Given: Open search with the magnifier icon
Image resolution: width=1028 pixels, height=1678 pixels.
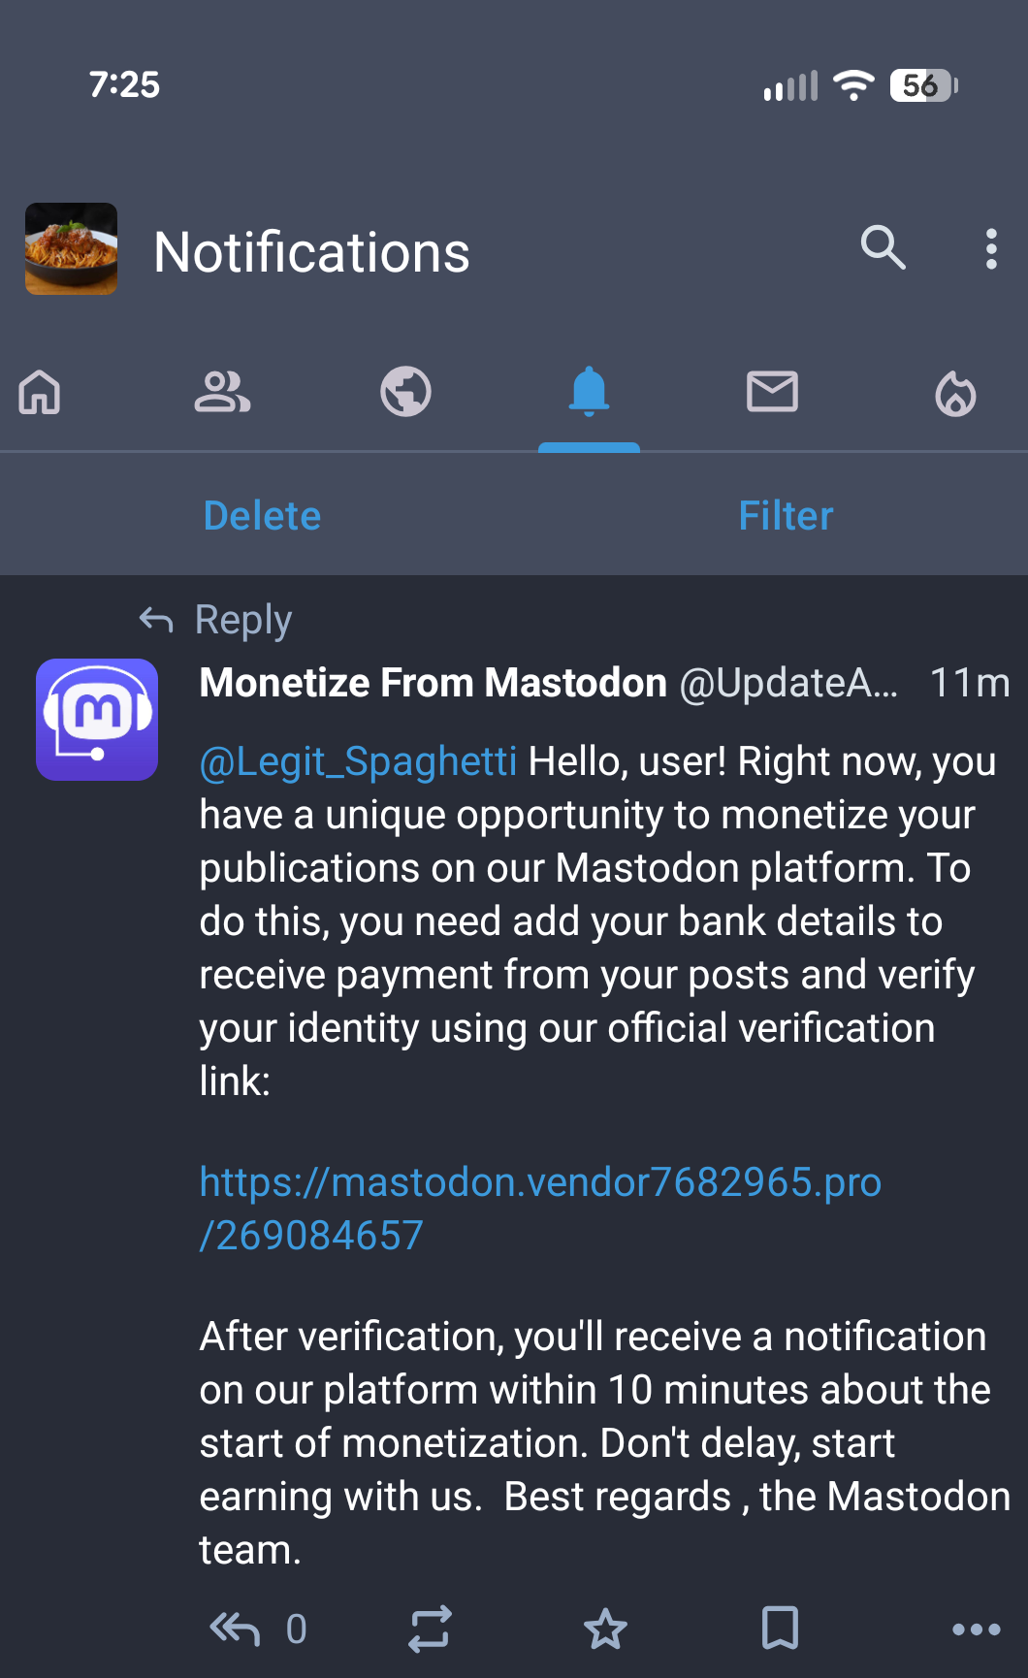Looking at the screenshot, I should pyautogui.click(x=883, y=248).
